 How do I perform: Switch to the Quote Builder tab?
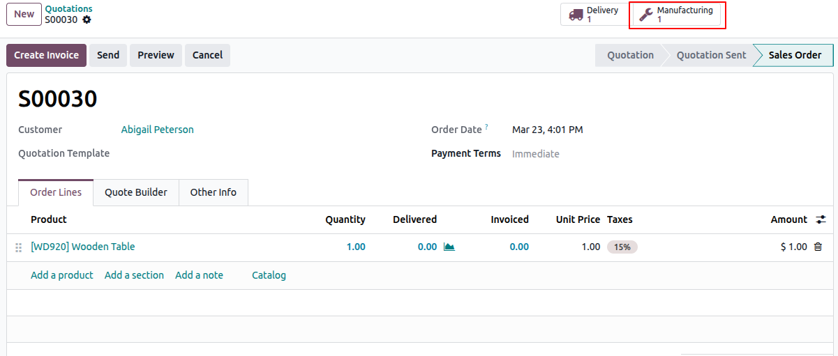click(x=136, y=192)
